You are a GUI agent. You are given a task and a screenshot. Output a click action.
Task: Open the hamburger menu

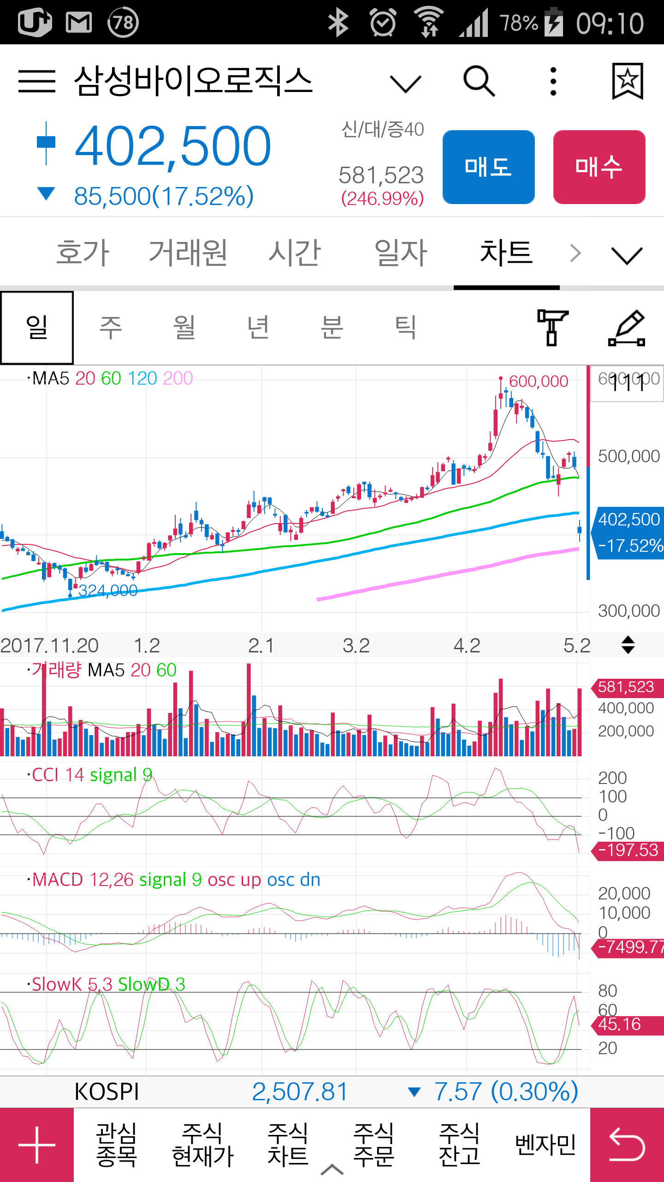37,81
